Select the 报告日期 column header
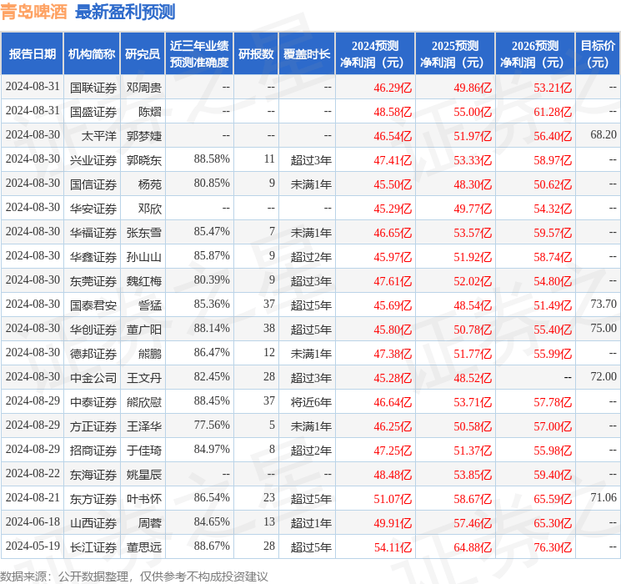Viewport: 621px width, 584px height. point(32,54)
